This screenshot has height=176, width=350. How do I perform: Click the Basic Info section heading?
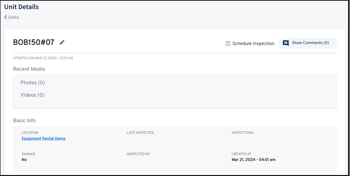coord(24,120)
